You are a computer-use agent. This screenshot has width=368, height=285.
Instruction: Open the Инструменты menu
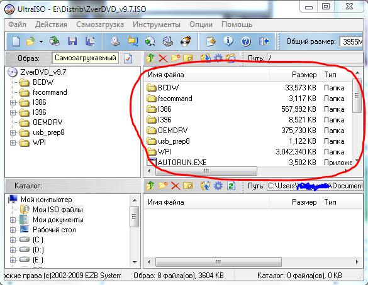pos(157,24)
